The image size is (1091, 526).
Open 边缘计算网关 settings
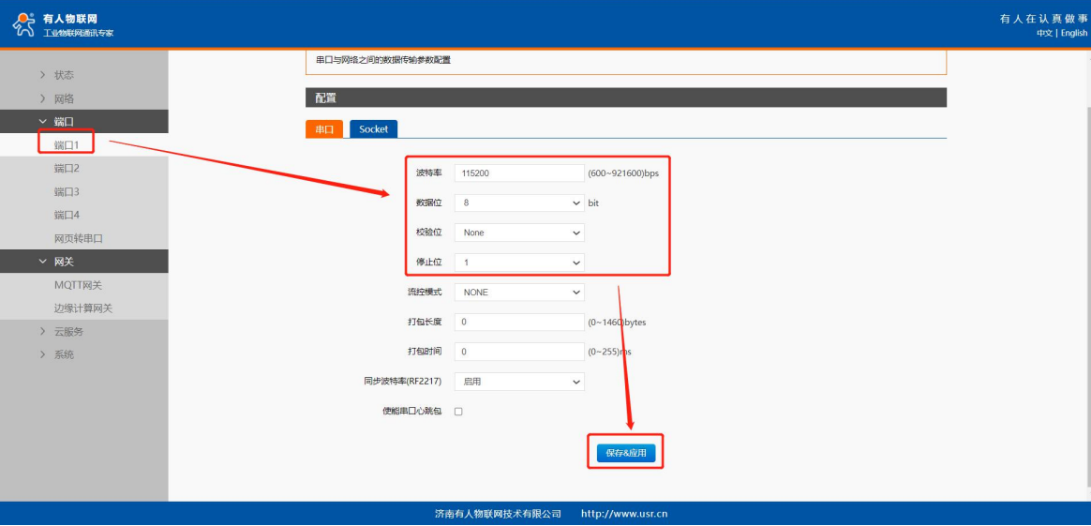click(82, 308)
